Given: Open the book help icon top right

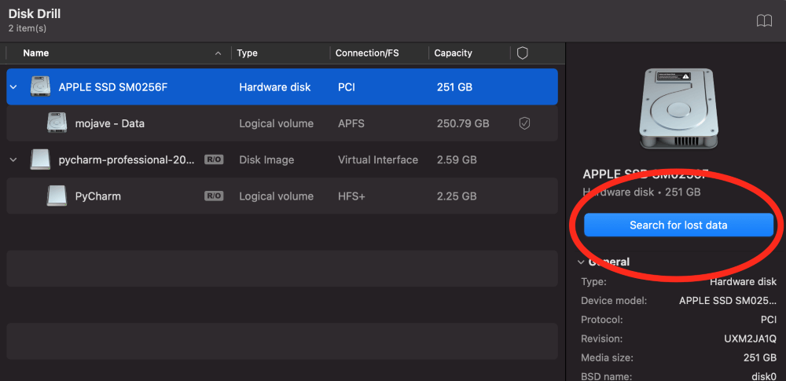Looking at the screenshot, I should tap(764, 20).
